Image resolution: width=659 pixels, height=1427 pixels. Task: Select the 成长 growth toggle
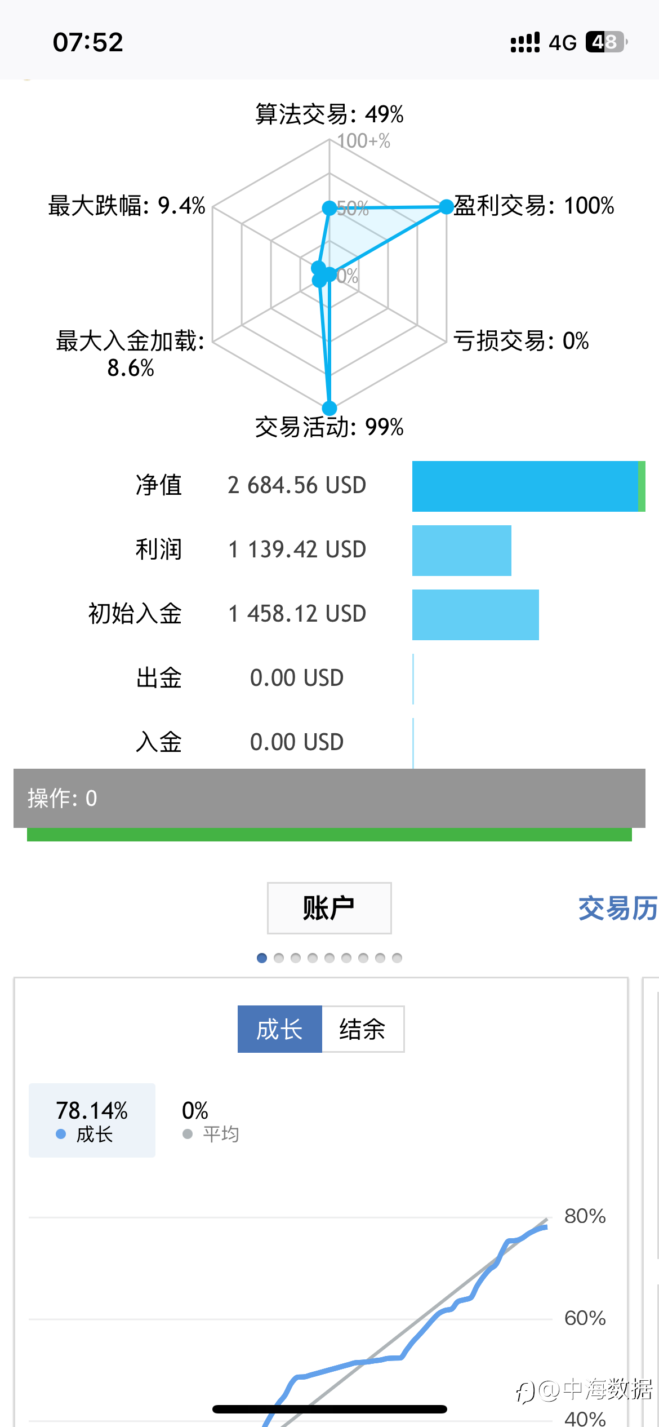[x=280, y=1029]
